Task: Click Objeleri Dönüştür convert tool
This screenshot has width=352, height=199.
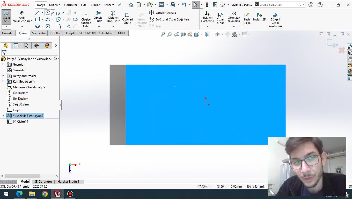Action: point(113,17)
